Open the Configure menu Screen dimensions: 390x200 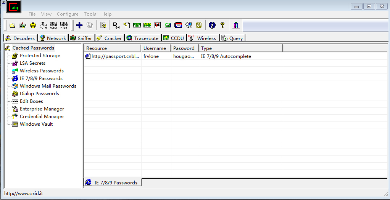point(68,14)
